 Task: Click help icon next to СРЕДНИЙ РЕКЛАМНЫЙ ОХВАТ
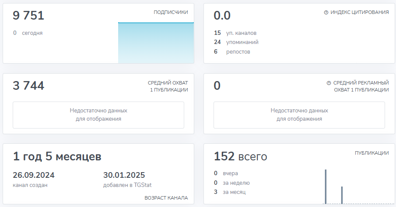coord(329,83)
